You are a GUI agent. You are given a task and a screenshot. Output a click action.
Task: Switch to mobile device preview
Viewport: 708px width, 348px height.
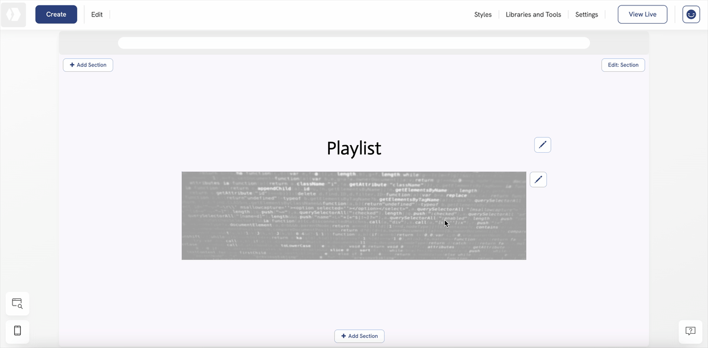[x=18, y=331]
